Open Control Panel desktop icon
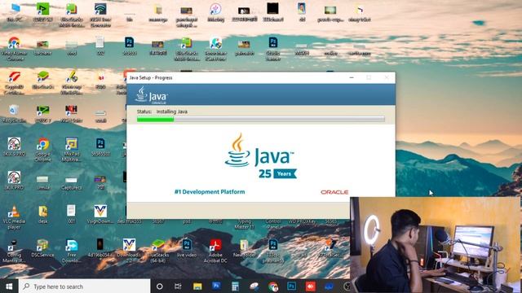Viewport: 522px width, 293px height. (x=273, y=224)
